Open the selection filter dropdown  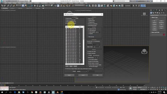pyautogui.click(x=19, y=5)
